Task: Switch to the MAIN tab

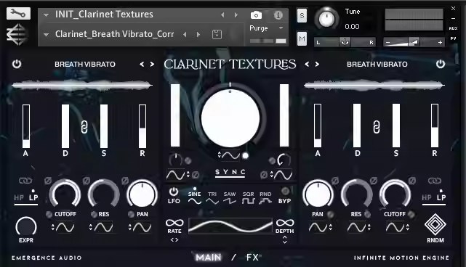Action: click(x=209, y=258)
